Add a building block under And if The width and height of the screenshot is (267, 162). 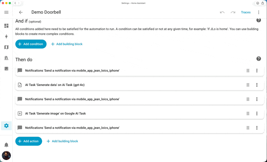(x=67, y=44)
